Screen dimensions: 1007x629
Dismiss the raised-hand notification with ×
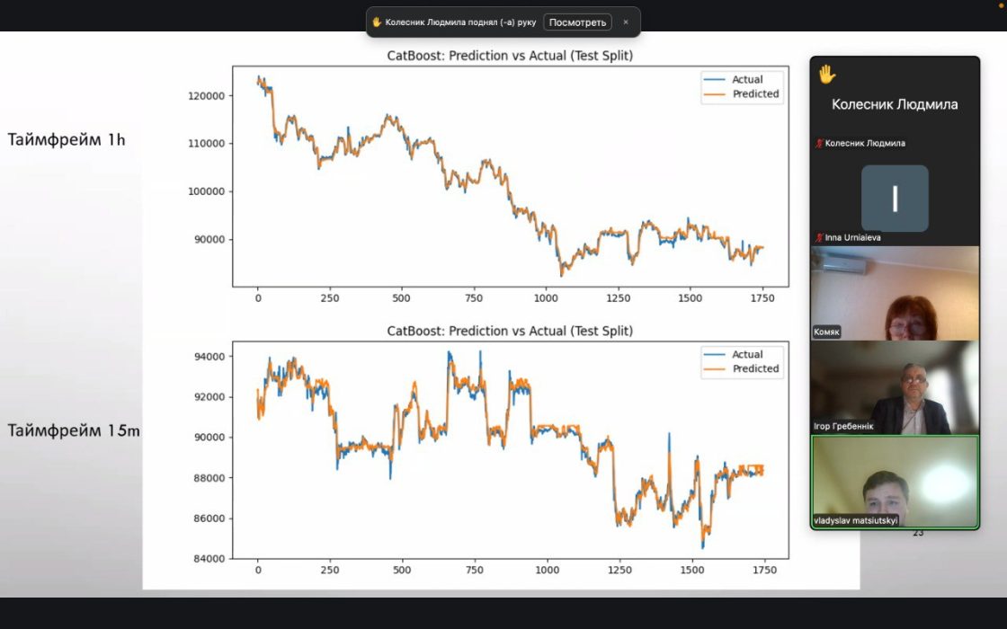coord(626,22)
